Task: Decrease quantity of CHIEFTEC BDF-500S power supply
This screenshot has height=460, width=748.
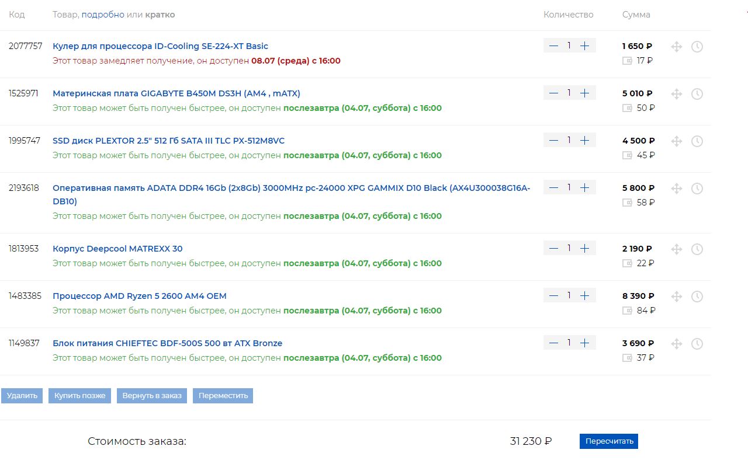Action: [553, 343]
